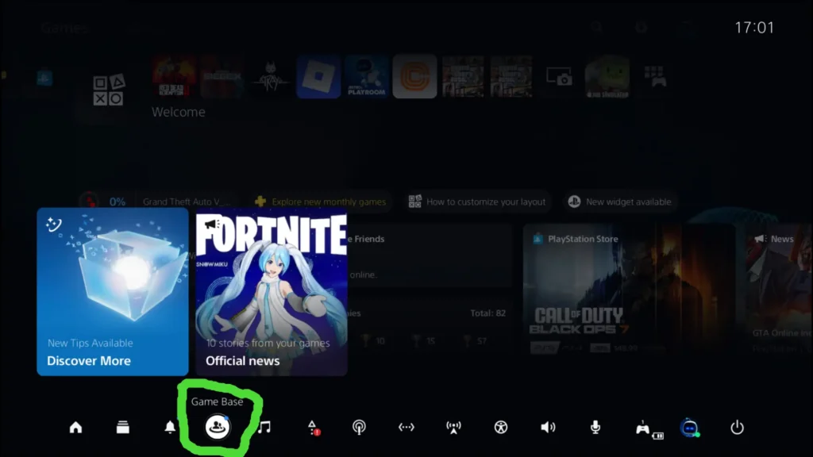Select Astro's Playroom game tile
Image resolution: width=813 pixels, height=457 pixels.
(x=367, y=77)
